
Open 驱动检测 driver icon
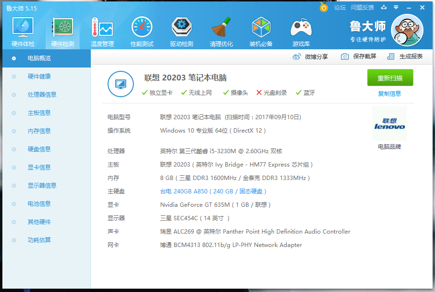coord(182,32)
